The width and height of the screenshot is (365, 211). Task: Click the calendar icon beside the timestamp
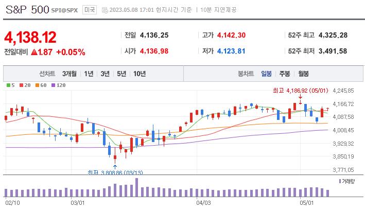[x=105, y=10]
